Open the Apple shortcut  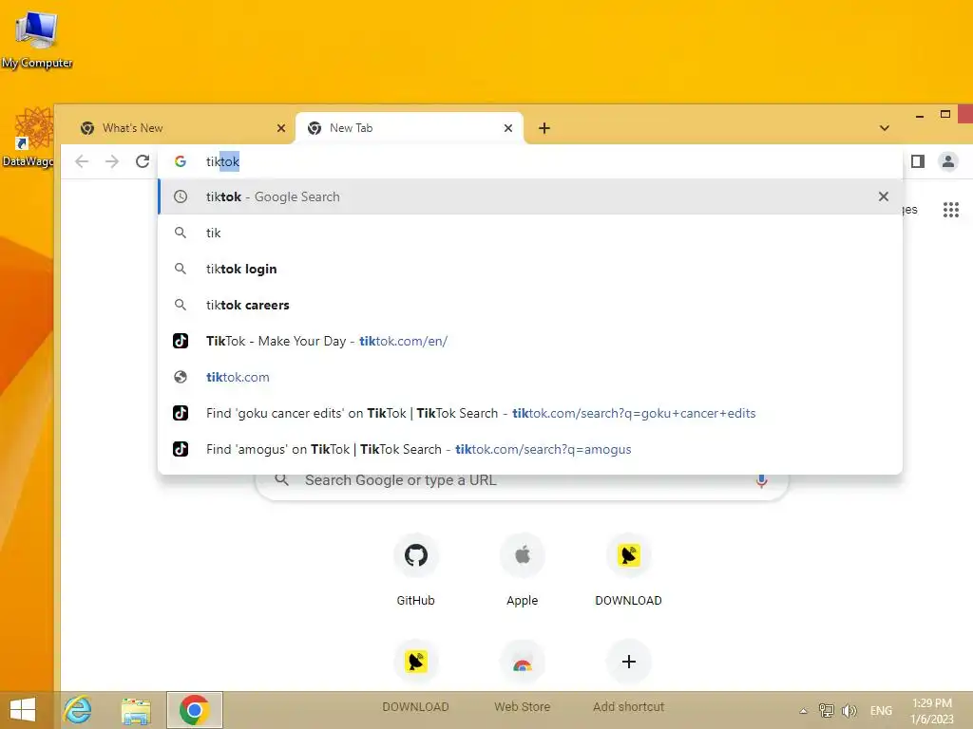523,570
